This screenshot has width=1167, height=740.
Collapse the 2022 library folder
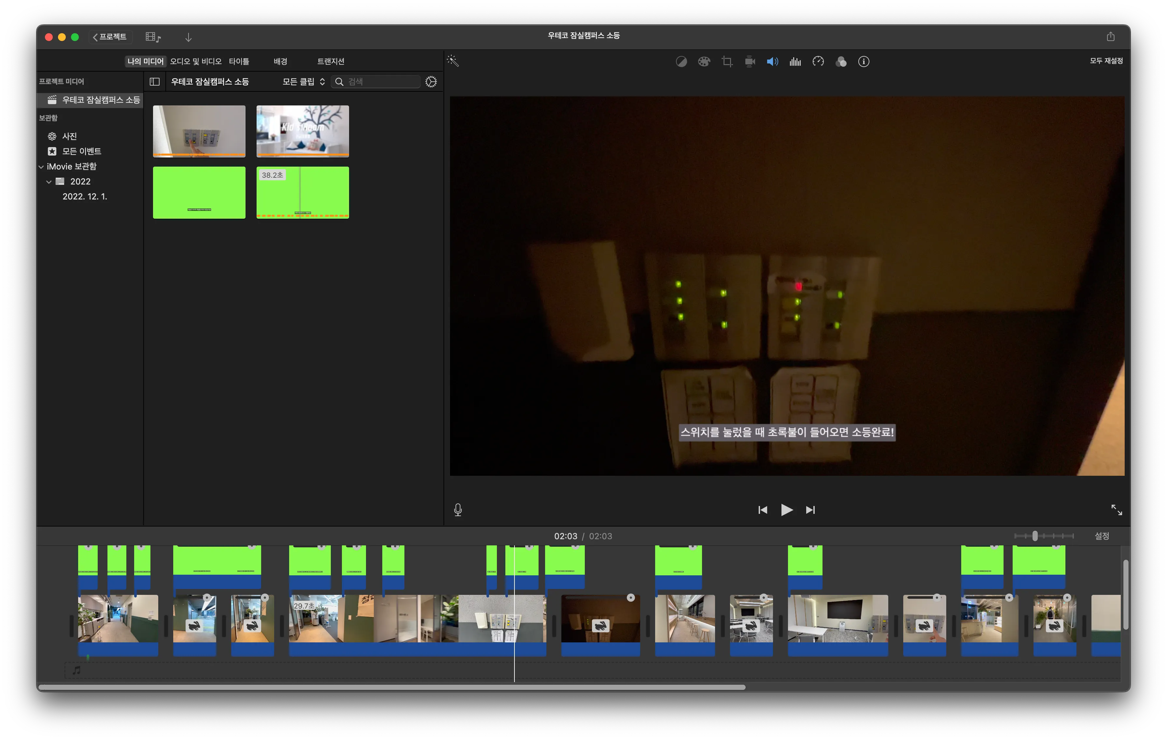click(49, 182)
